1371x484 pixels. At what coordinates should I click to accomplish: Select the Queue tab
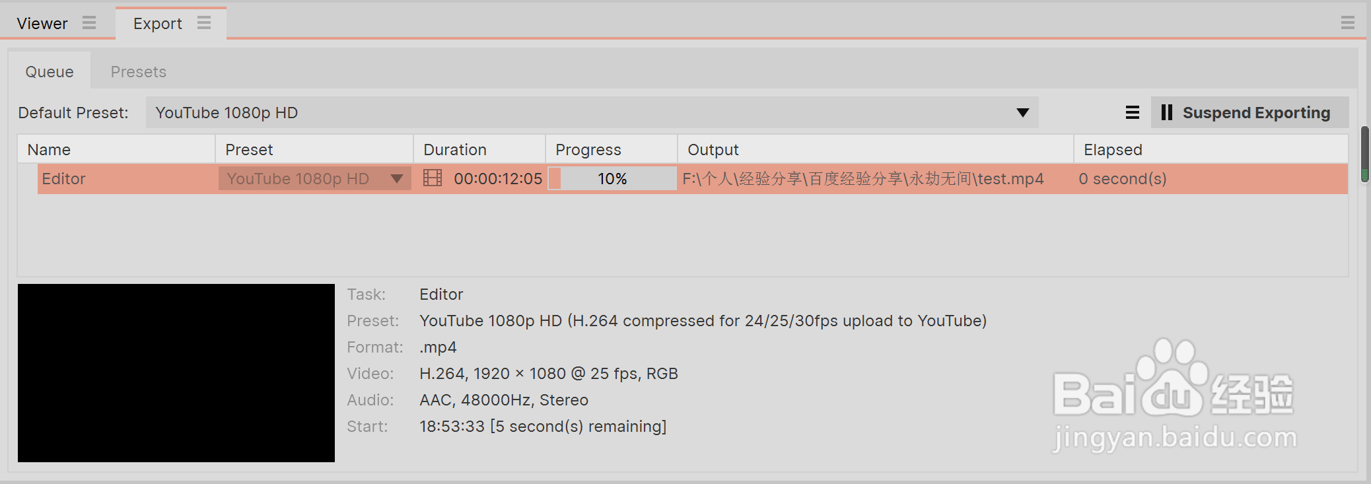coord(50,71)
